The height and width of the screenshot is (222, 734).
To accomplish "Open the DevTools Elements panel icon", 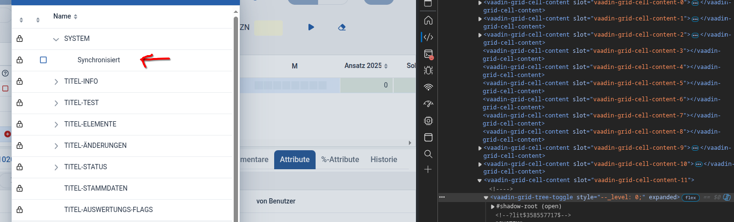I will click(x=428, y=37).
